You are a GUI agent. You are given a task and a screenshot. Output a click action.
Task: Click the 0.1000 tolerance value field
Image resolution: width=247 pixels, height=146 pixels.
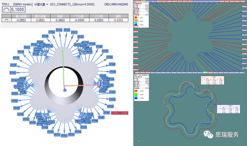coord(18,10)
